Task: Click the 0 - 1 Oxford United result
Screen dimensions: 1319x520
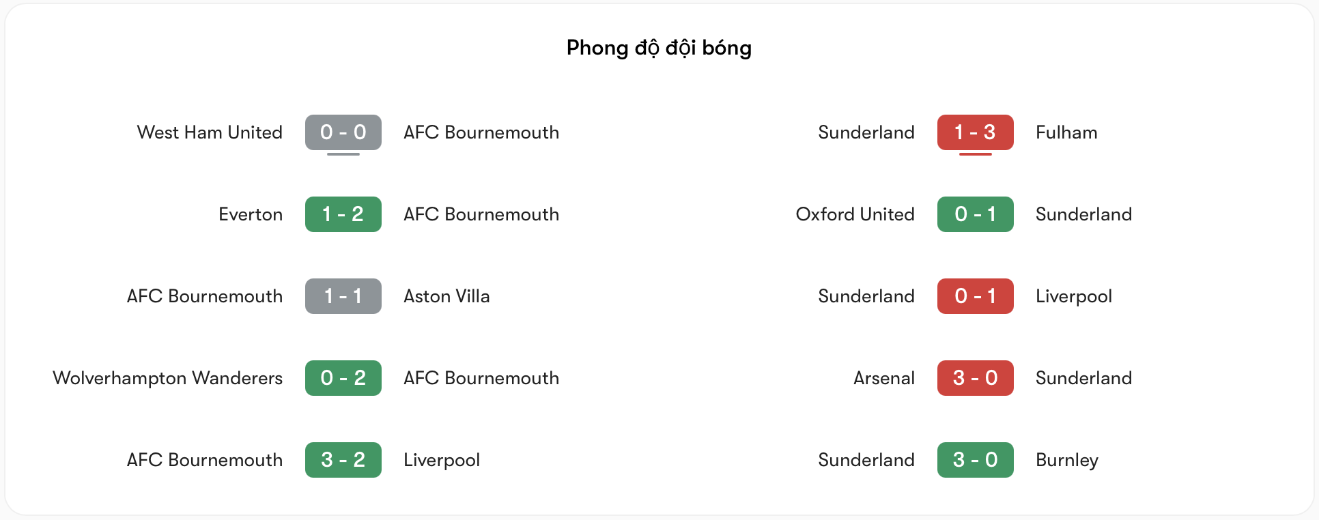Action: 976,214
